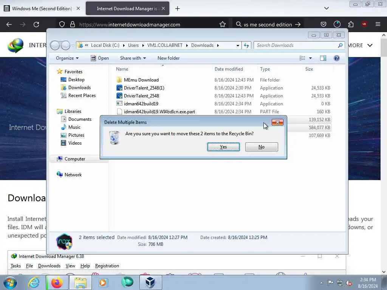This screenshot has width=387, height=290.
Task: Select idman642build19.WI4bdIcn.exe.part file
Action: click(159, 111)
